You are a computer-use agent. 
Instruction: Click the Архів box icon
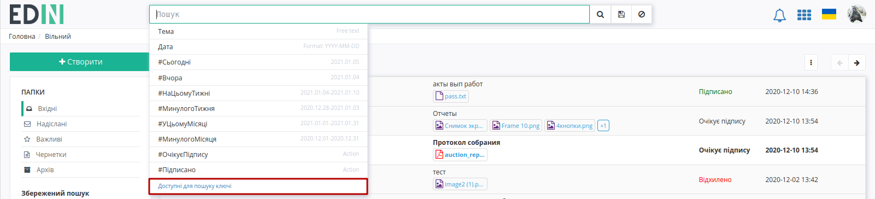point(27,170)
